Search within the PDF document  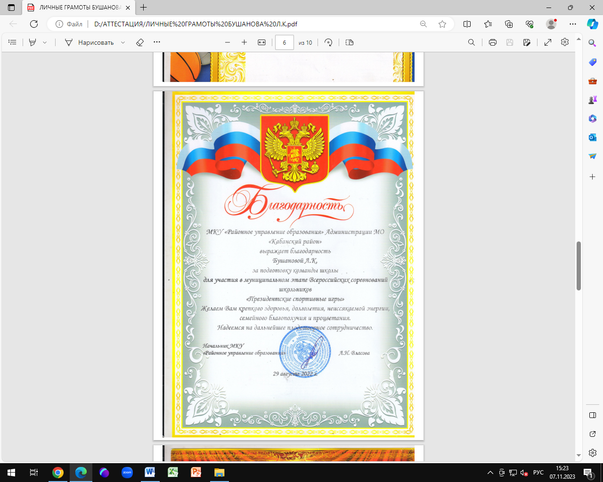click(471, 42)
